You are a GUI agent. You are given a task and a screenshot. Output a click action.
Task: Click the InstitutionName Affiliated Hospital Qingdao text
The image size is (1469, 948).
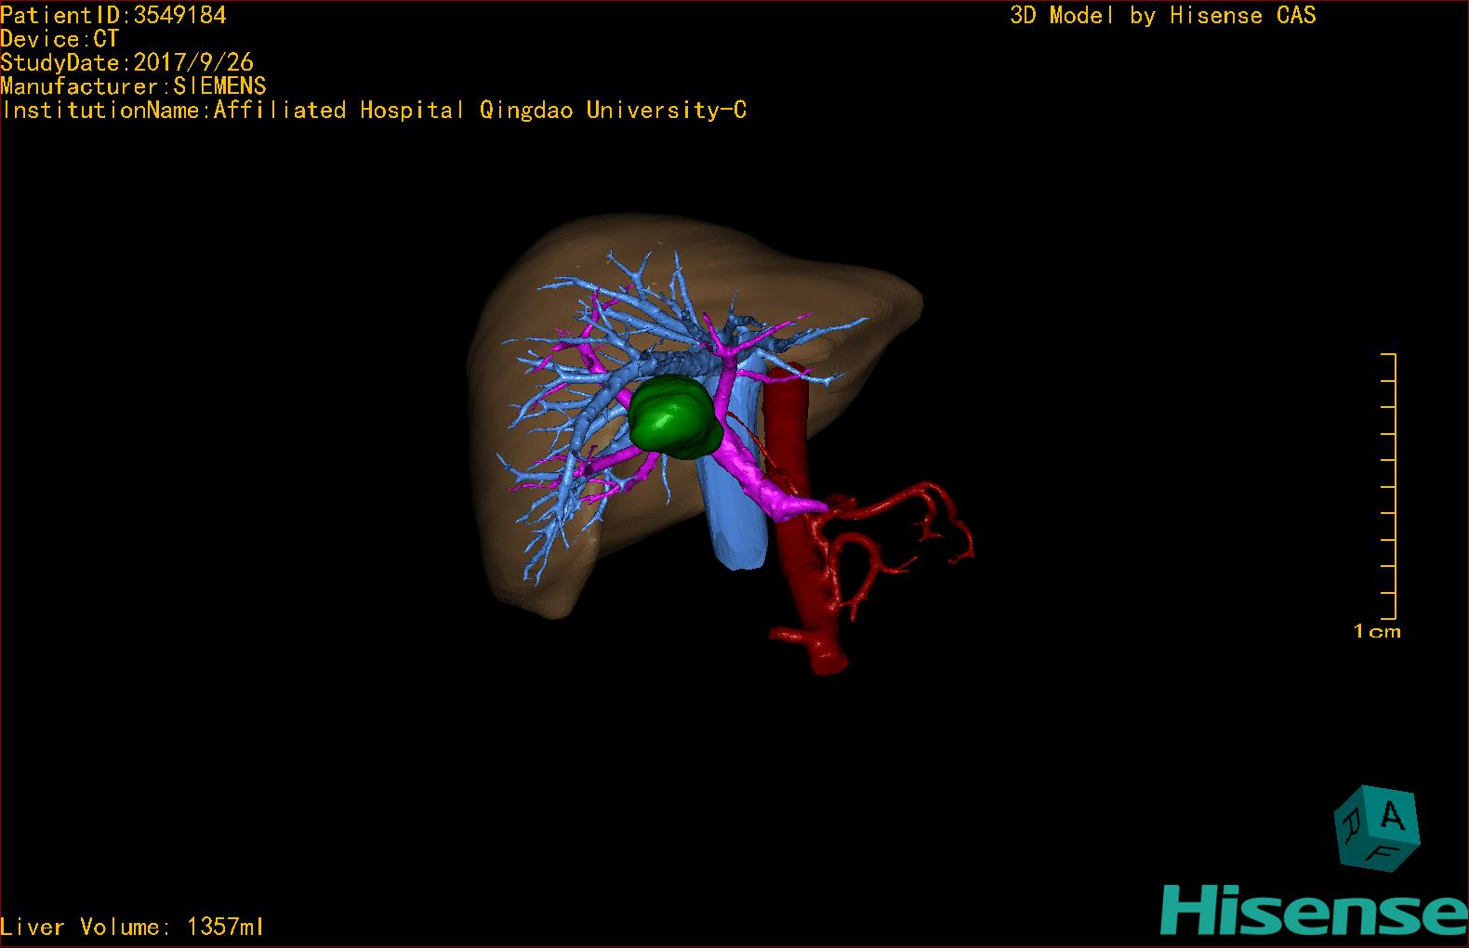pyautogui.click(x=374, y=111)
